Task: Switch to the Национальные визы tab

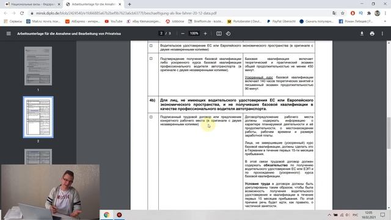Action: pyautogui.click(x=32, y=4)
